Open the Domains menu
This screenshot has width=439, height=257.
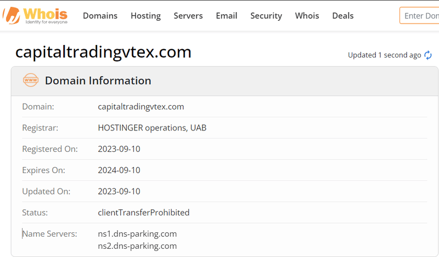click(x=100, y=16)
